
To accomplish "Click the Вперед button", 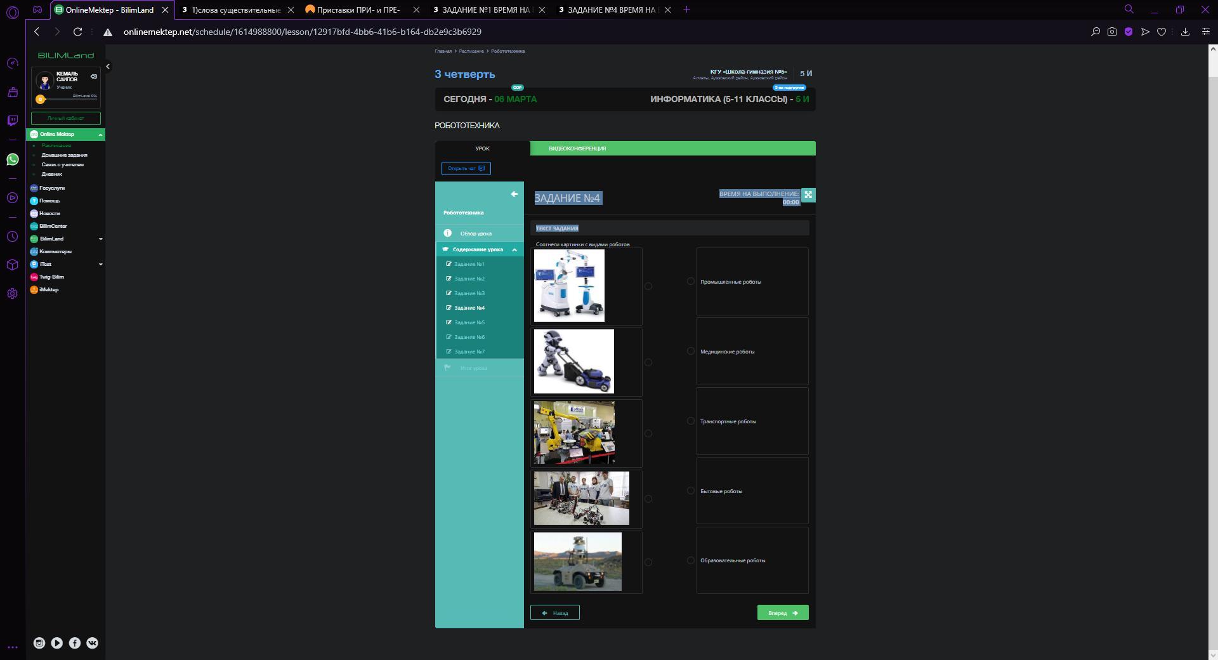I will pyautogui.click(x=782, y=612).
